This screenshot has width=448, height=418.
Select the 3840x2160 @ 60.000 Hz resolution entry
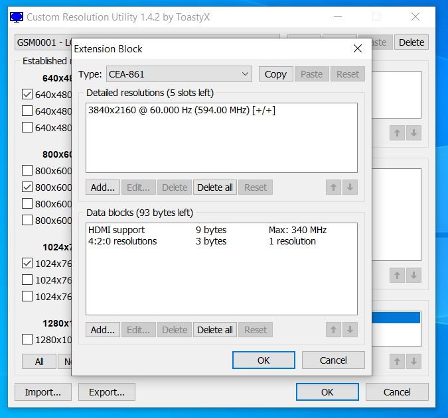coord(181,111)
